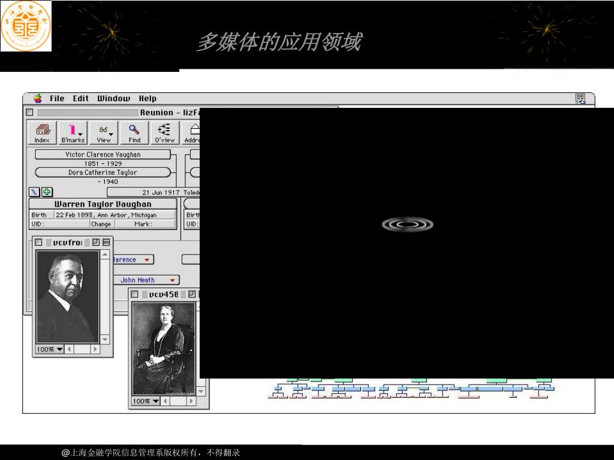Click the Find magnifying glass button
Viewport: 614px width, 460px height.
coord(134,133)
